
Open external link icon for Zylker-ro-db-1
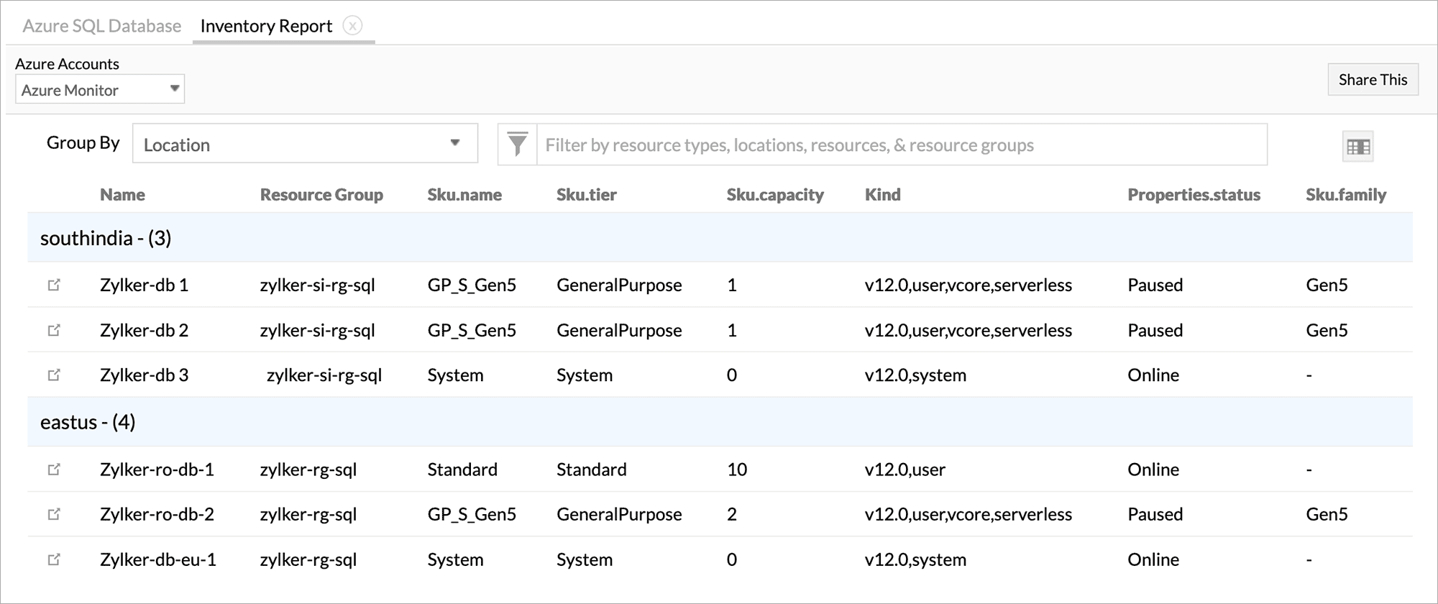point(54,470)
